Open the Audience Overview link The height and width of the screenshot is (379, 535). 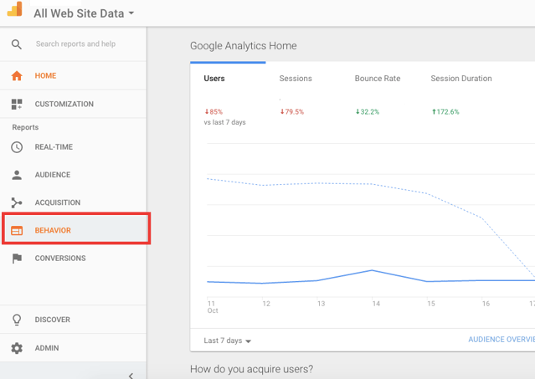(502, 340)
